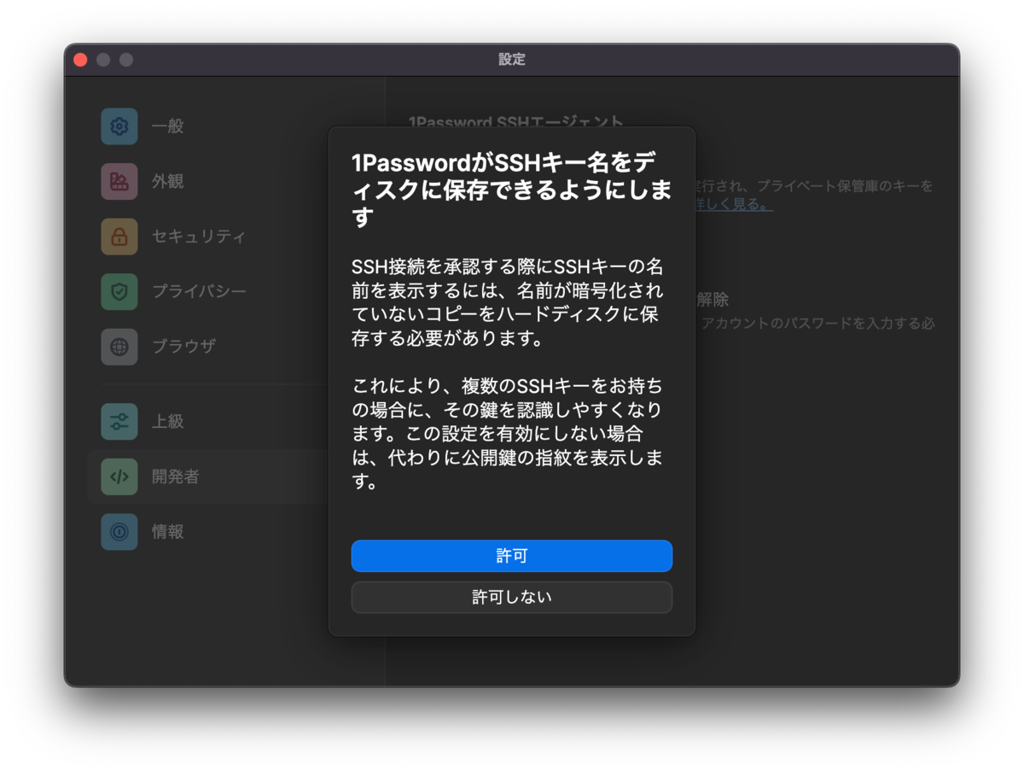Open the 上級 settings label
Image resolution: width=1024 pixels, height=772 pixels.
click(x=168, y=422)
